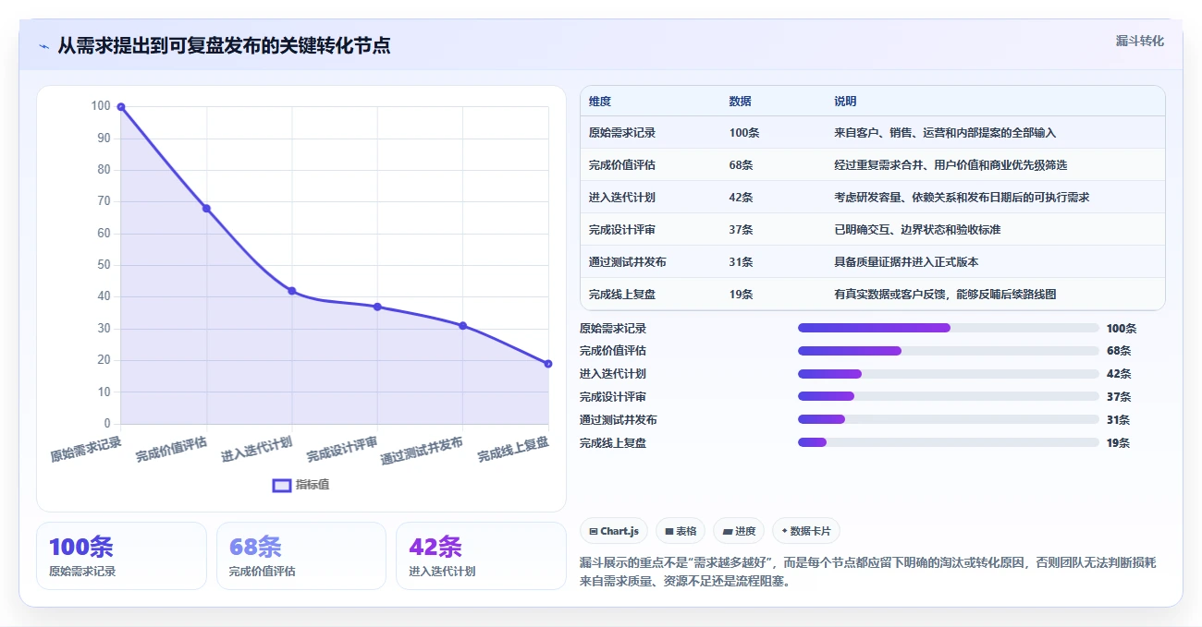Select the chart point for 完成线上复盘

click(x=548, y=364)
